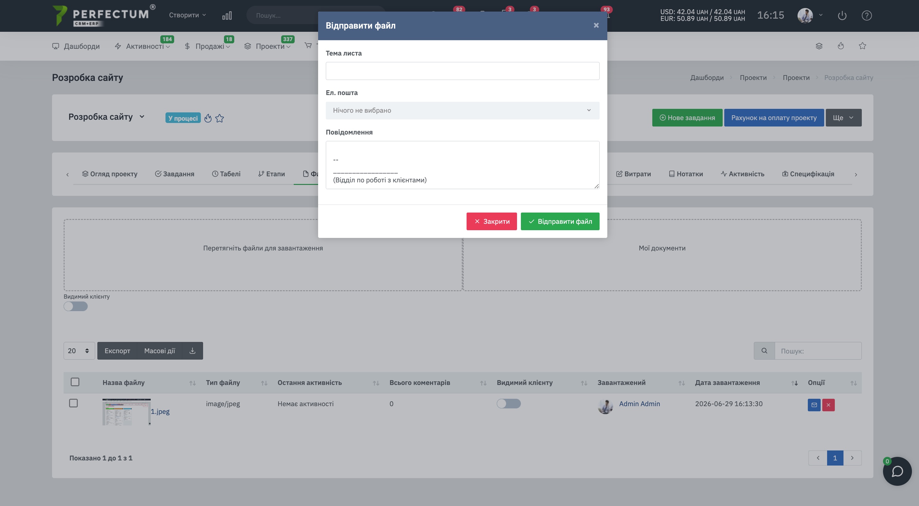The height and width of the screenshot is (506, 919).
Task: Switch to Завдання tab
Action: tap(174, 174)
